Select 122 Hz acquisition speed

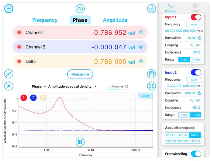pyautogui.click(x=183, y=135)
